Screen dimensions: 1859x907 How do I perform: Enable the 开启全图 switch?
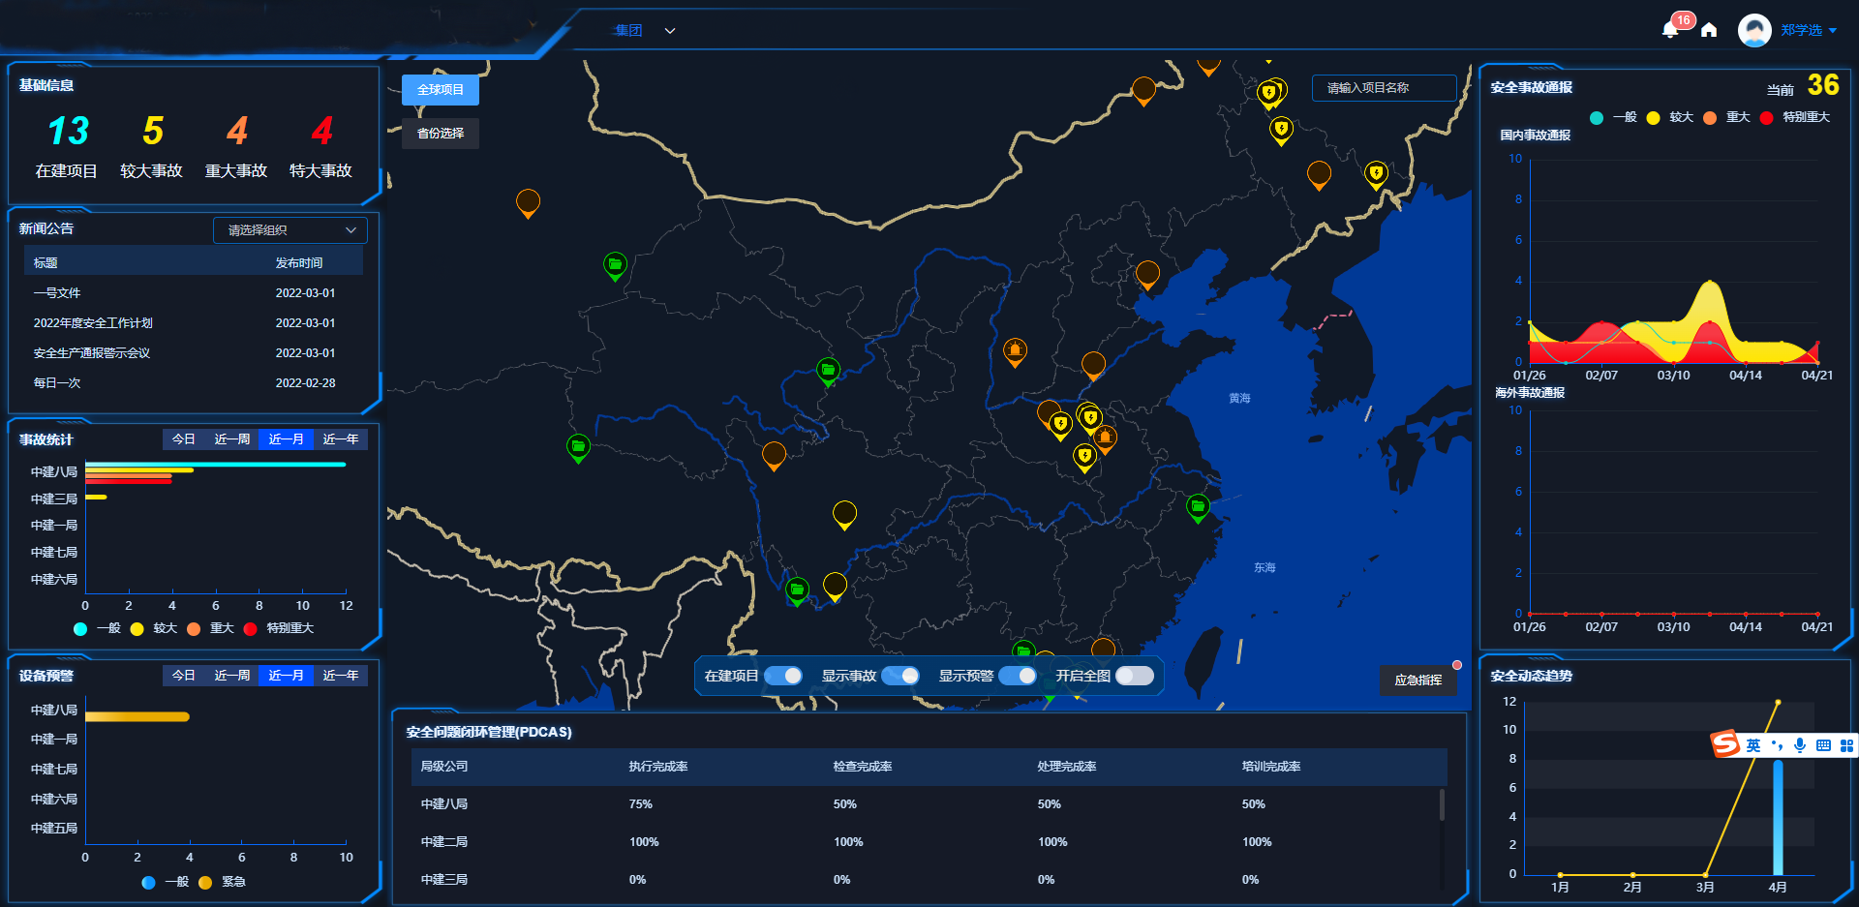pos(1135,676)
